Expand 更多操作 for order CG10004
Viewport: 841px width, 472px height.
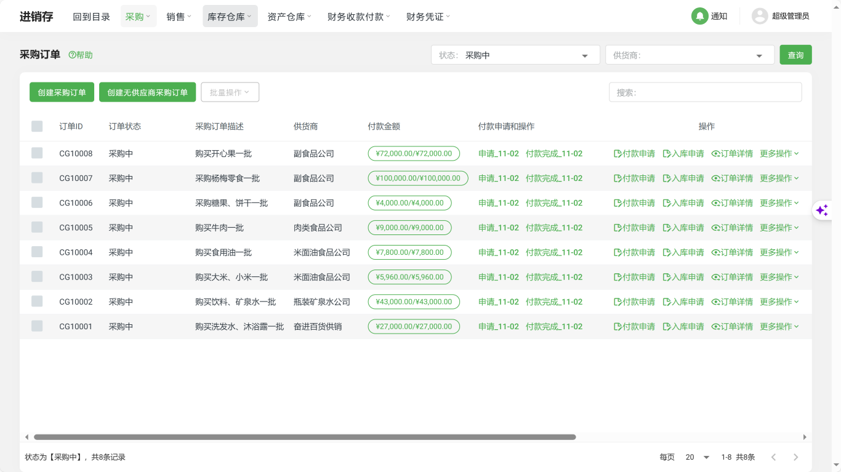779,252
